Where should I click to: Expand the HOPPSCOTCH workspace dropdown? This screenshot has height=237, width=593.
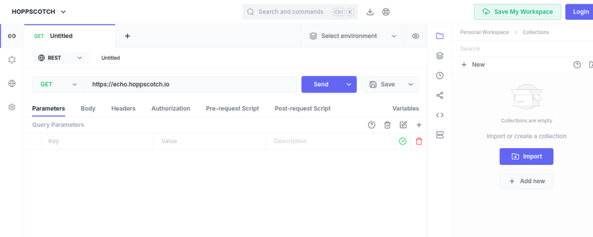(x=39, y=12)
